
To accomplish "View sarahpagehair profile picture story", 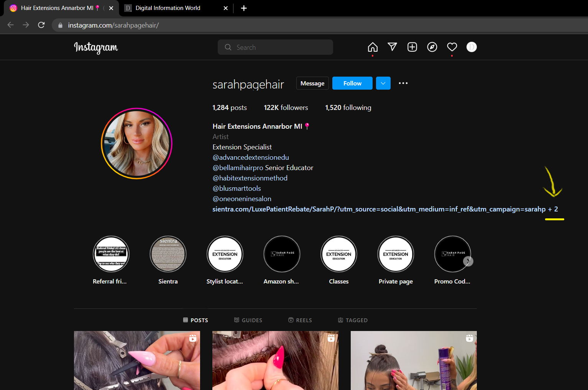I will coord(137,144).
